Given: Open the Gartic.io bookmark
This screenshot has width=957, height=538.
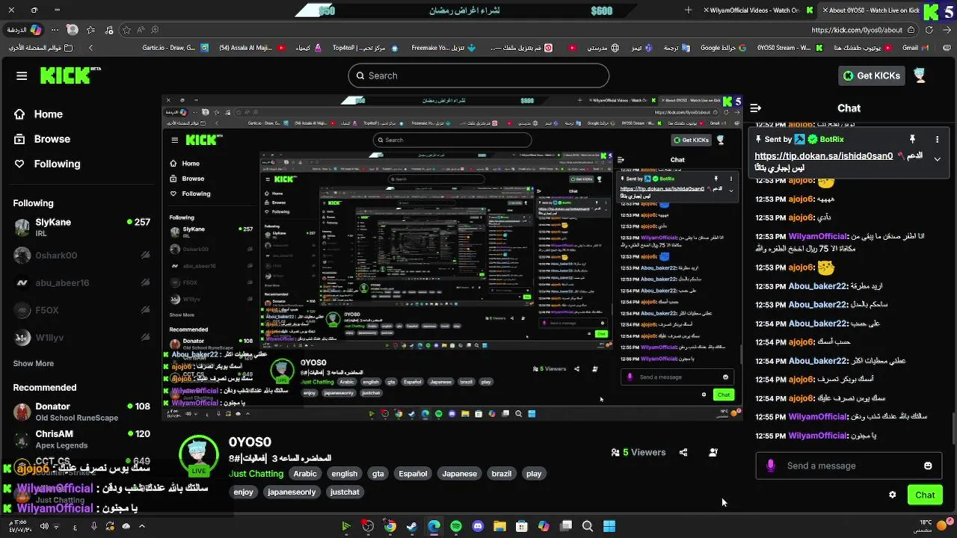Looking at the screenshot, I should pyautogui.click(x=175, y=48).
